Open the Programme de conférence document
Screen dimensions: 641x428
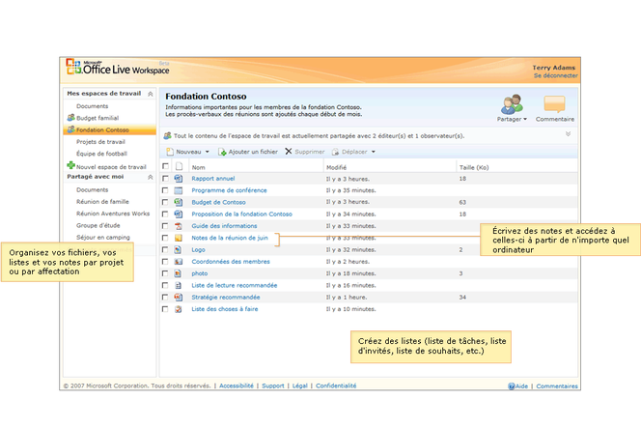click(x=229, y=190)
